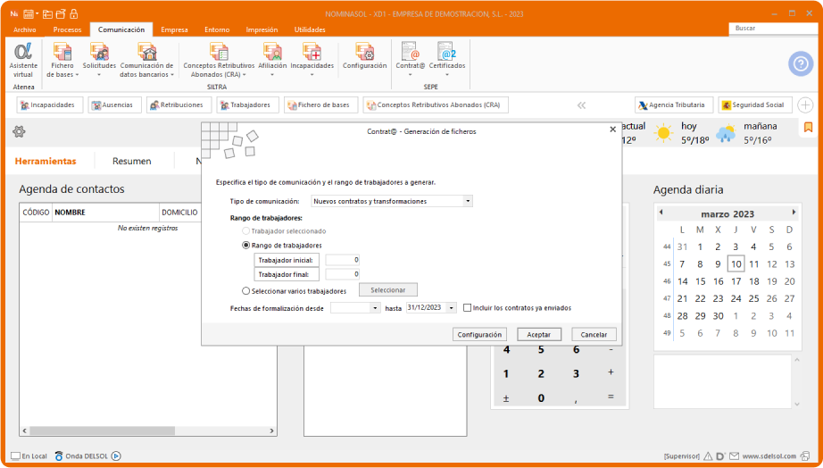Screen dimensions: 823x468
Task: Click the blue help question mark icon
Action: pos(801,64)
